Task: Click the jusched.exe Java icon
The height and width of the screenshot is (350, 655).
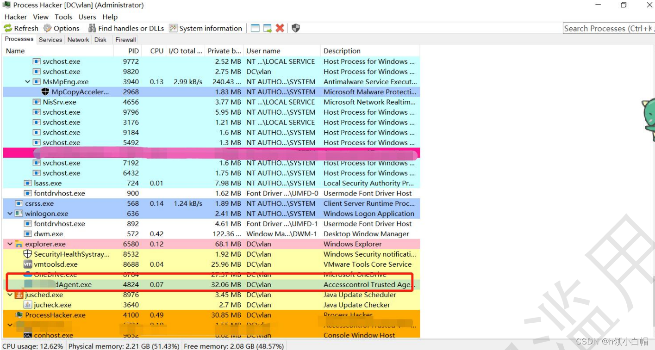Action: coord(19,295)
